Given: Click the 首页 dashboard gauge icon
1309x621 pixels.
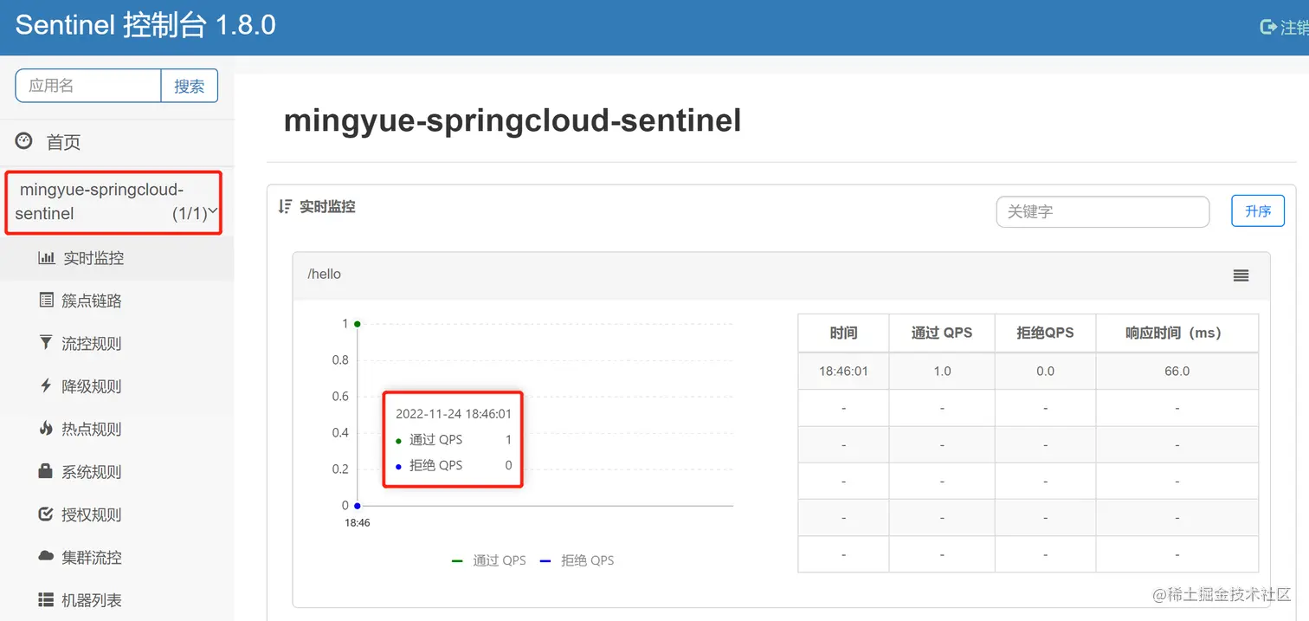Looking at the screenshot, I should [24, 141].
